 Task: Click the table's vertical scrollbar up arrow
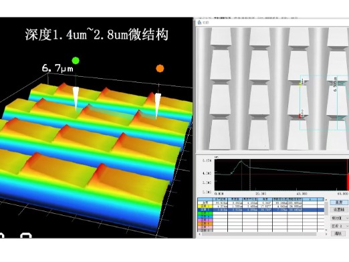click(x=326, y=200)
